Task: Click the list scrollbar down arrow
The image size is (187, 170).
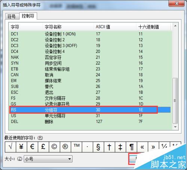Action: 175,127
